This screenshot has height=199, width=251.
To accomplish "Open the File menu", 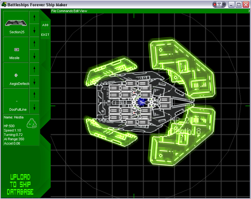I will coord(54,11).
